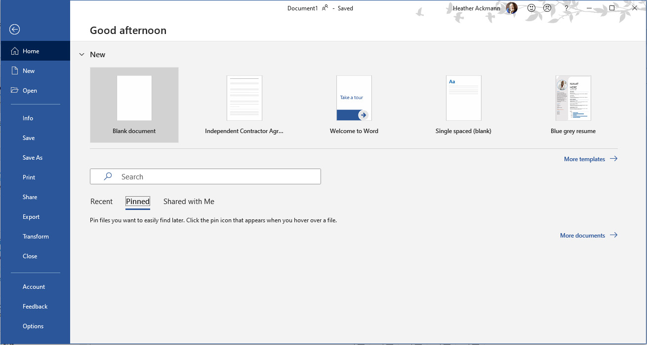This screenshot has width=647, height=345.
Task: Open Independent Contractor Agreement template
Action: click(244, 105)
